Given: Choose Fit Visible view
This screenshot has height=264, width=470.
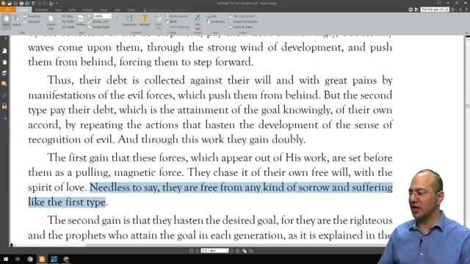Looking at the screenshot, I should (x=66, y=27).
